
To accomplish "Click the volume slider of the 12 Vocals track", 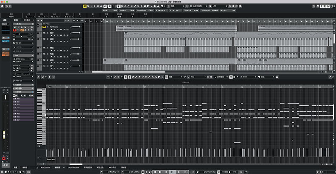I will pyautogui.click(x=76, y=27).
